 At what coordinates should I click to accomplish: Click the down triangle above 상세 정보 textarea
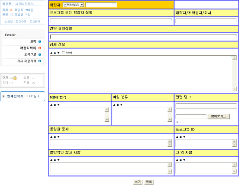[x=58, y=53]
